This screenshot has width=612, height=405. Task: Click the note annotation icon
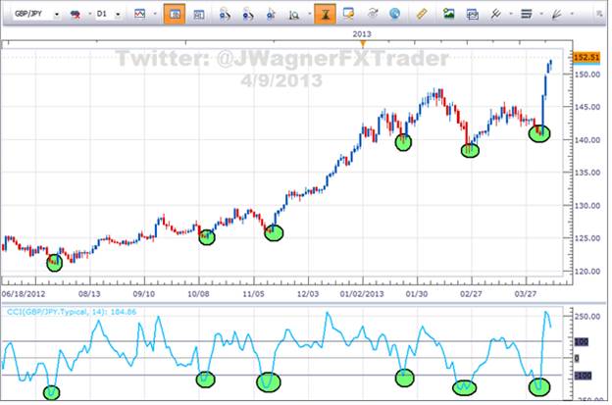[x=349, y=16]
